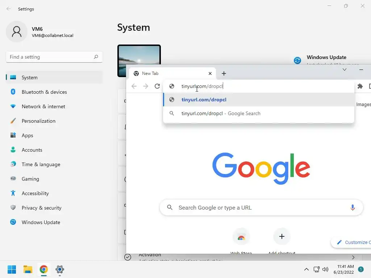
Task: Click the Google search box
Action: point(262,207)
